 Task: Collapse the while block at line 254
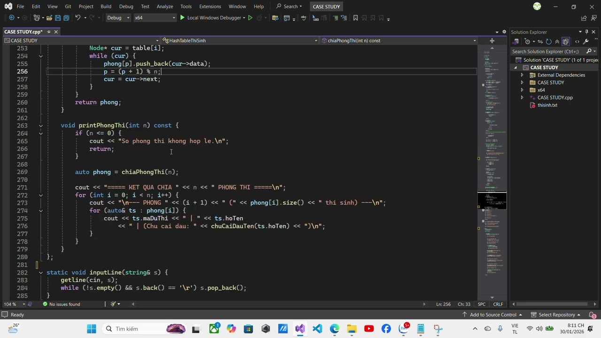41,56
